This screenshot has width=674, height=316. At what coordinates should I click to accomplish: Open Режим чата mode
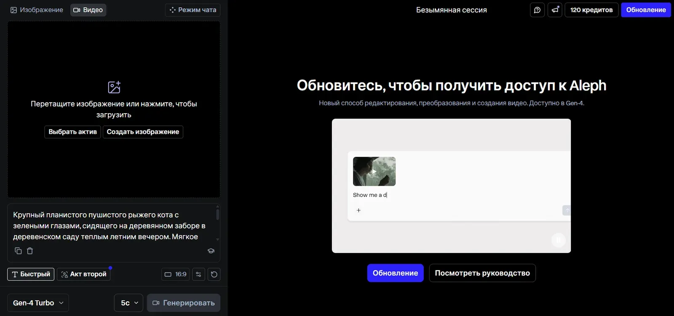click(193, 10)
